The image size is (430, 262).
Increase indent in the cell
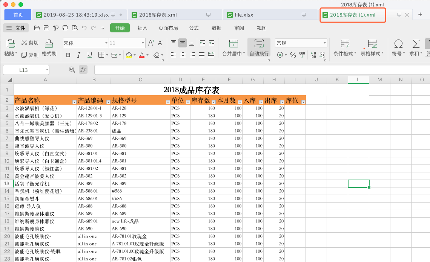[x=212, y=43]
